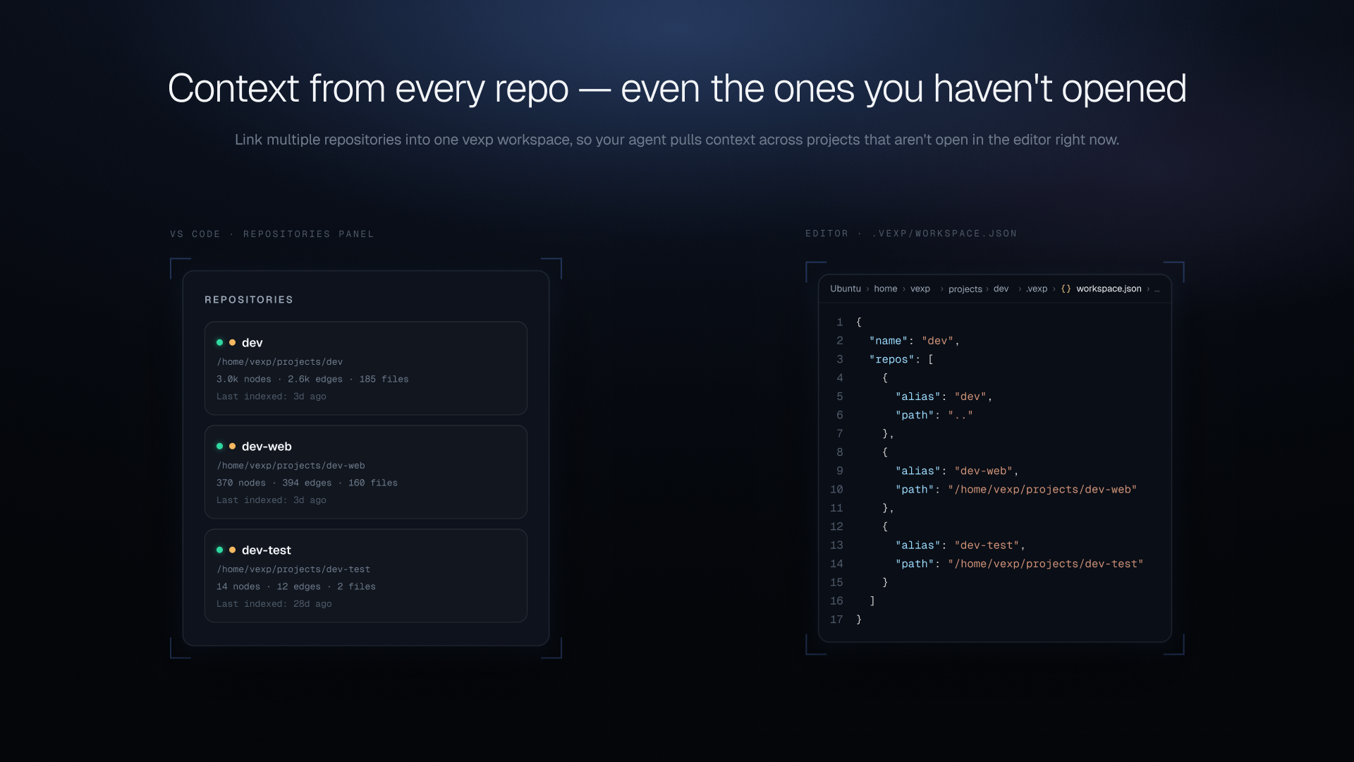Click the path /home/vexp/projects/dev
The image size is (1354, 762).
[279, 362]
